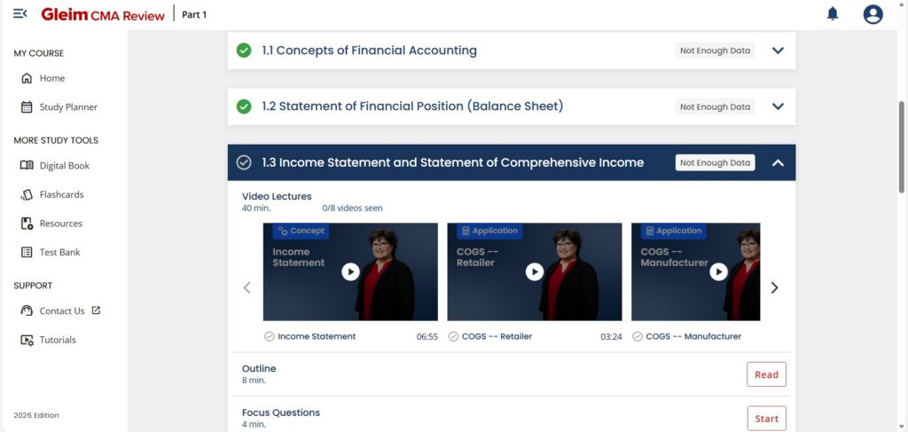Click the Start button for Focus Questions
This screenshot has width=908, height=432.
click(766, 419)
